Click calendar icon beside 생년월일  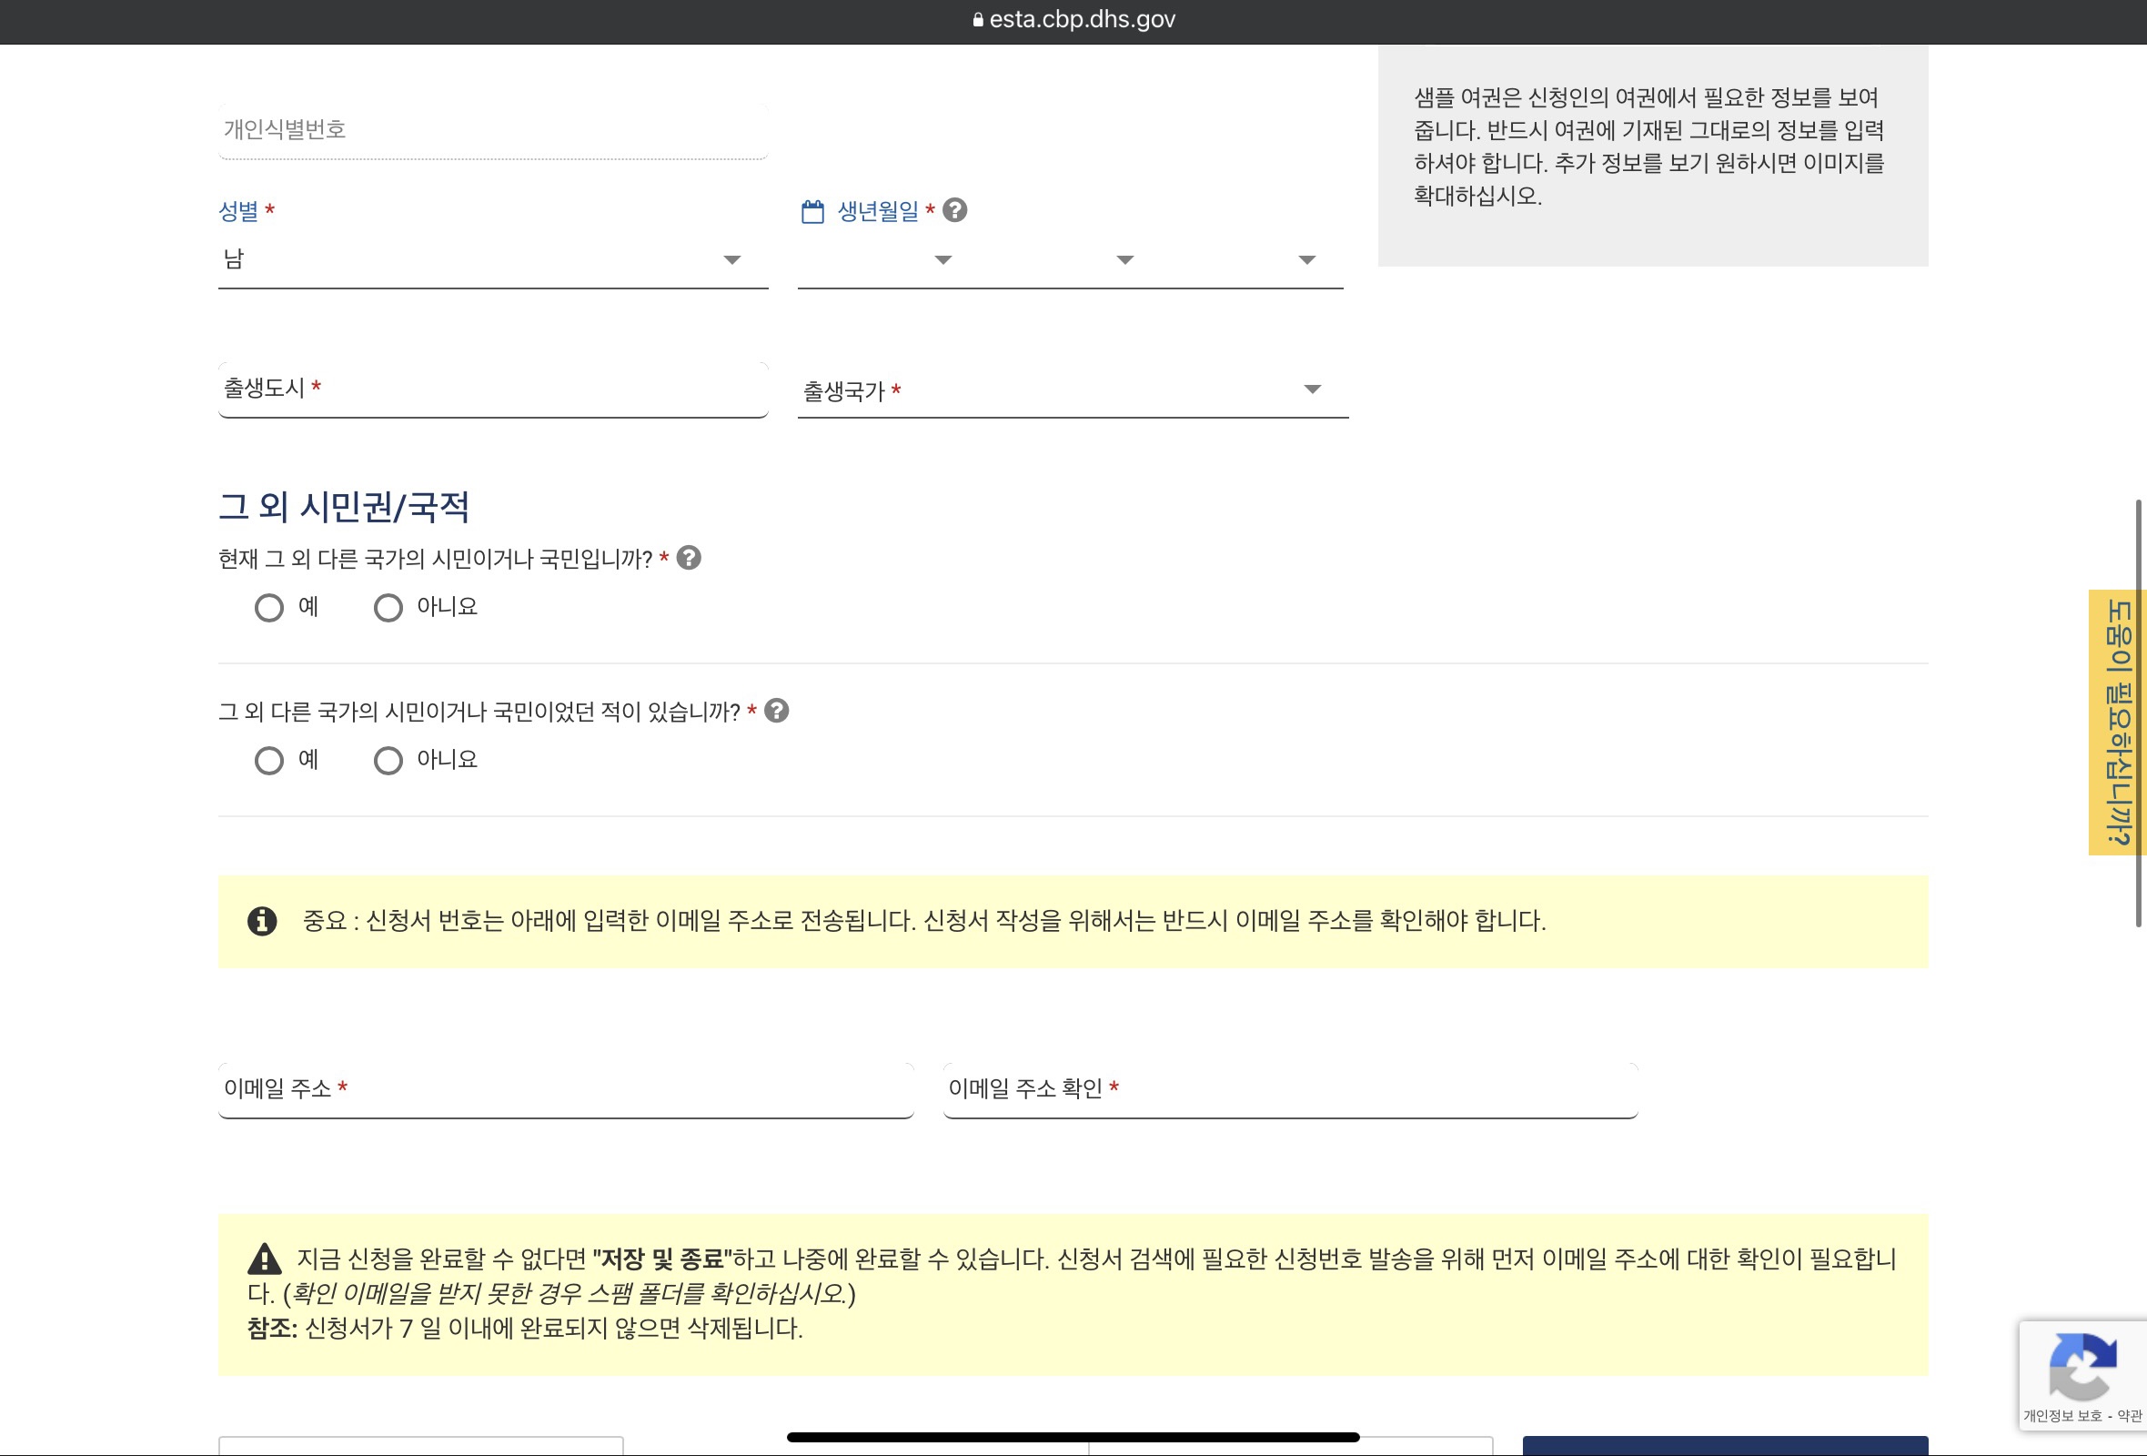pos(812,211)
